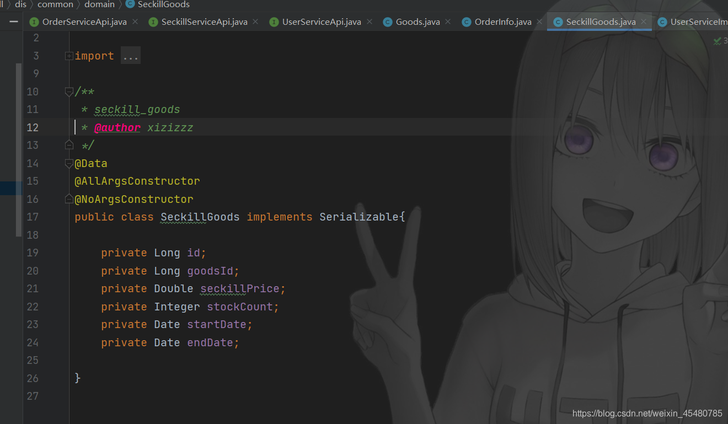This screenshot has height=424, width=728.
Task: Click line number 21 in the gutter
Action: (33, 288)
